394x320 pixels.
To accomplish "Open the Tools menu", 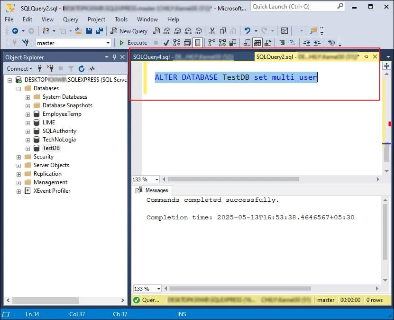I will (x=121, y=19).
